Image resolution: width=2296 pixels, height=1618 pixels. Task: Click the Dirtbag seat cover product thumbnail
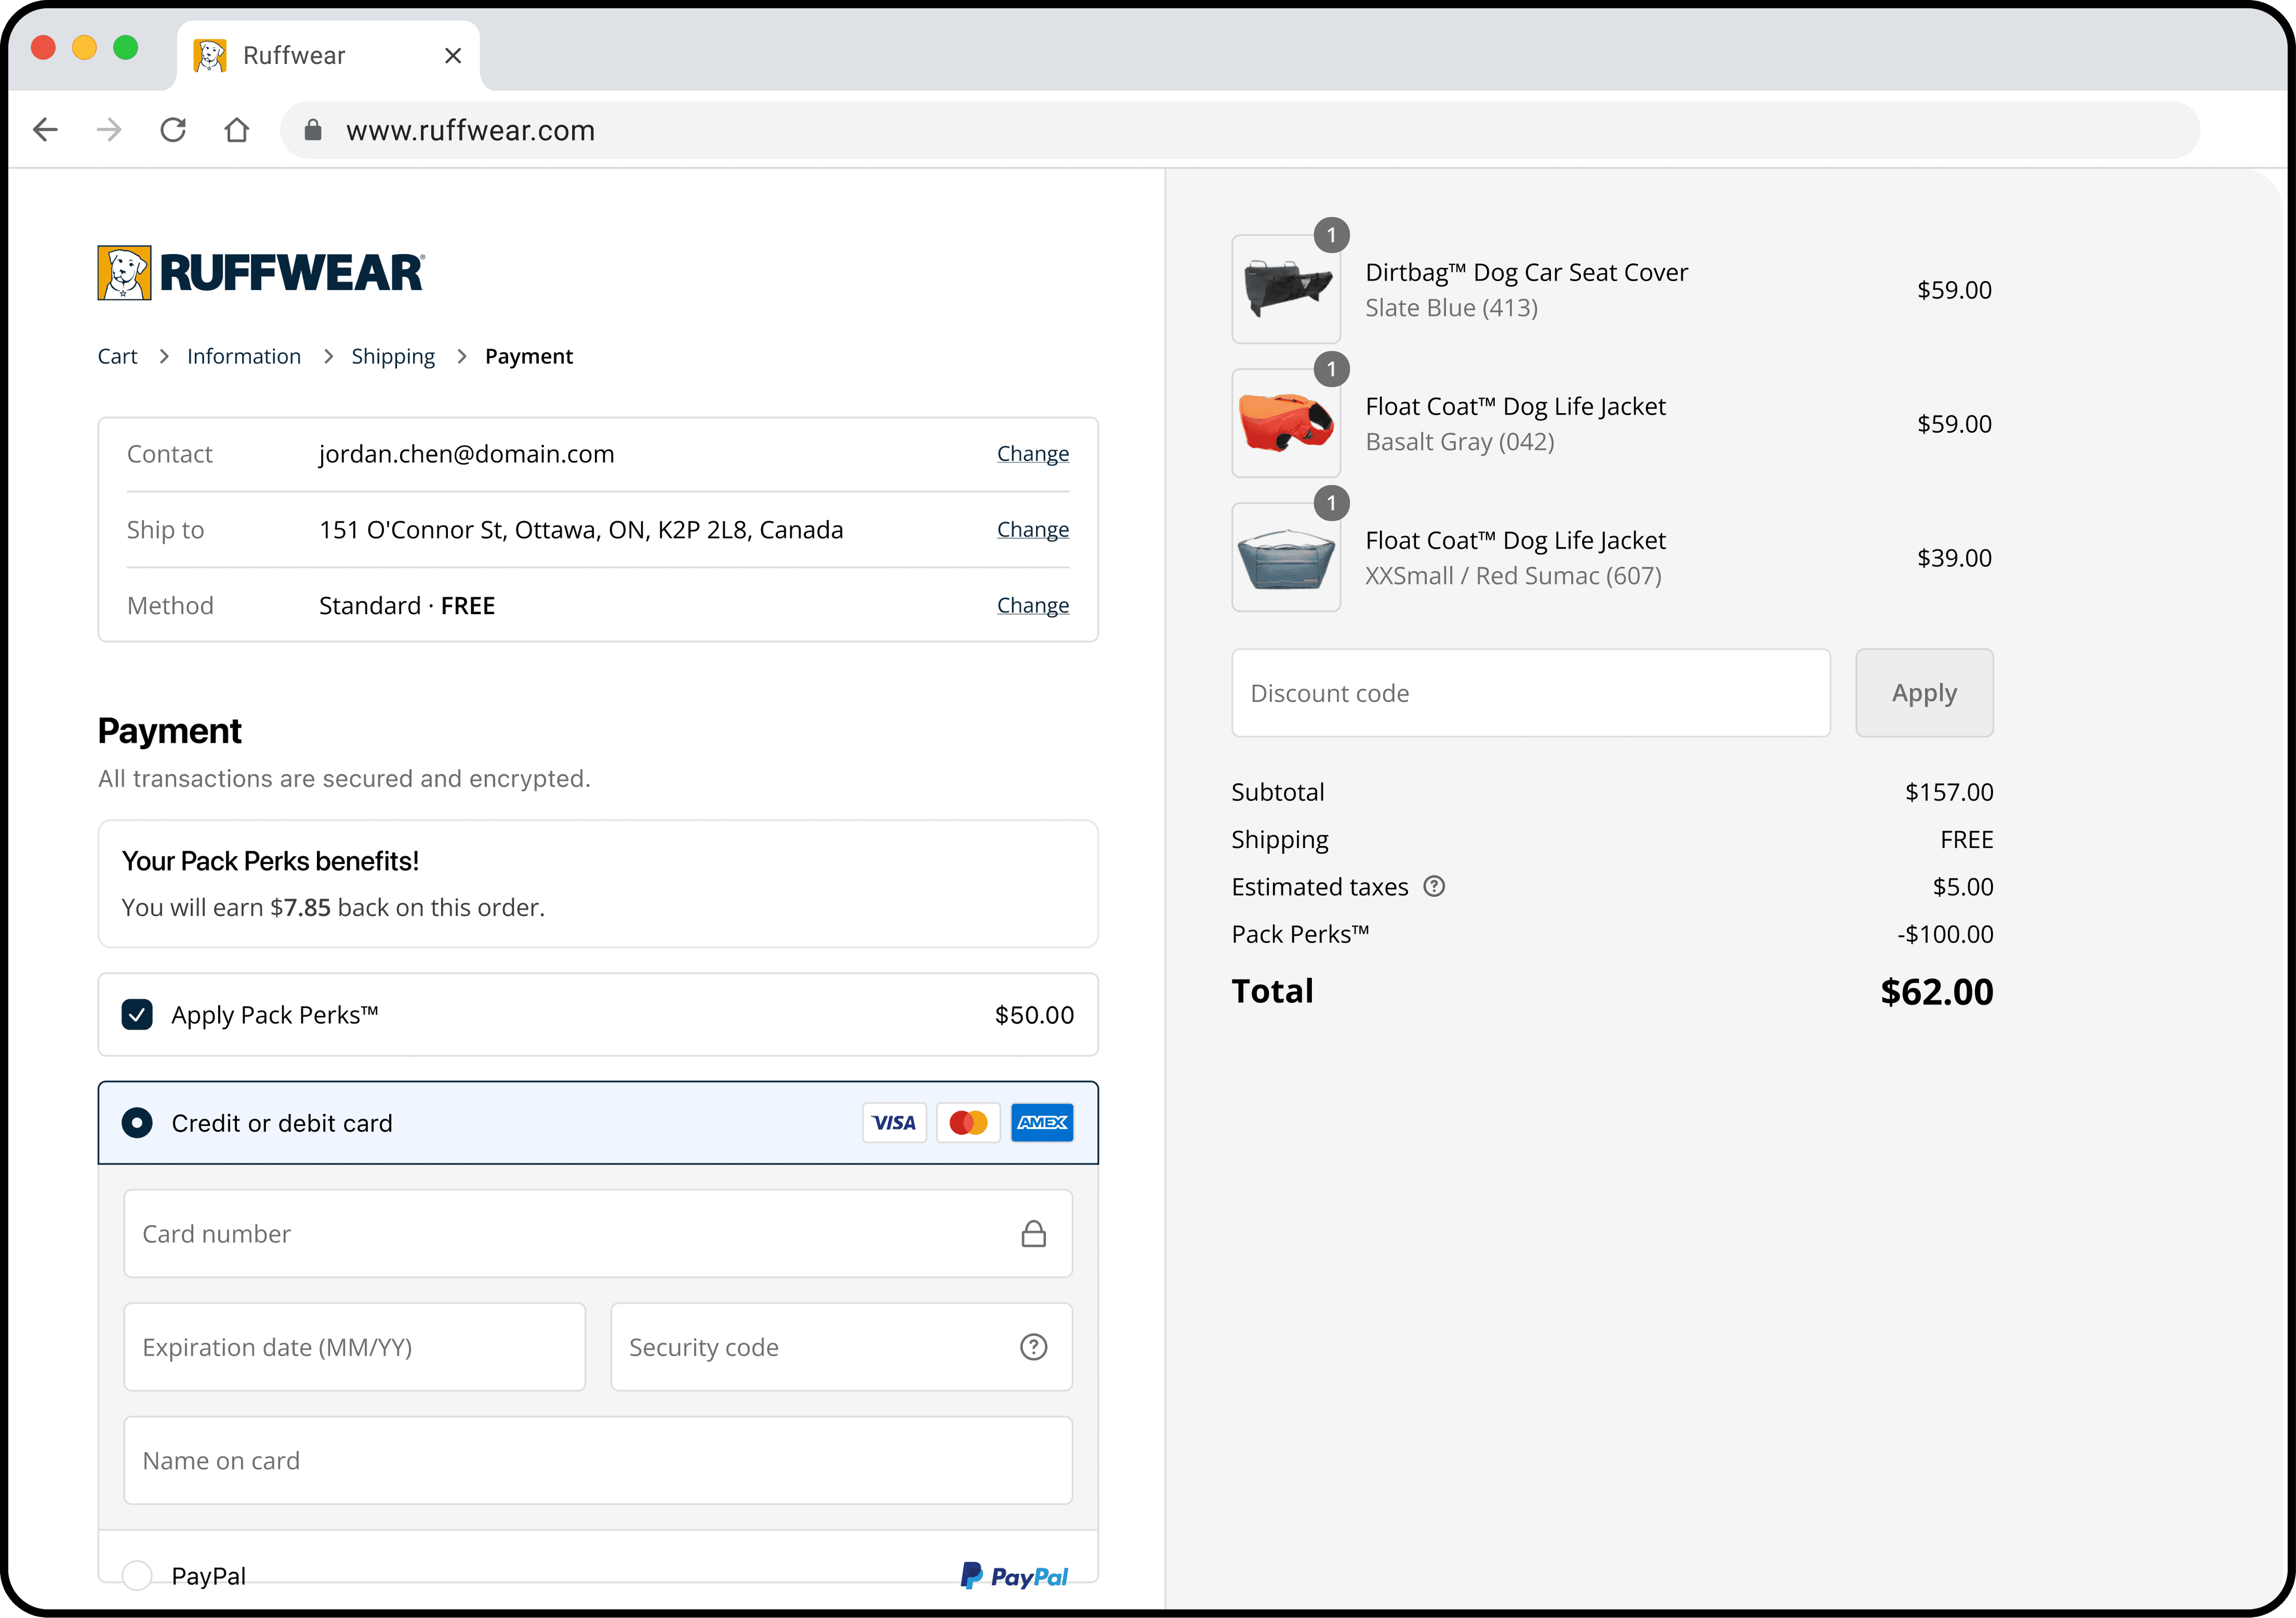click(x=1286, y=289)
